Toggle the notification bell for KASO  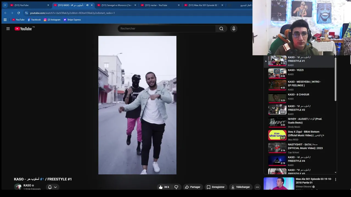tap(50, 187)
